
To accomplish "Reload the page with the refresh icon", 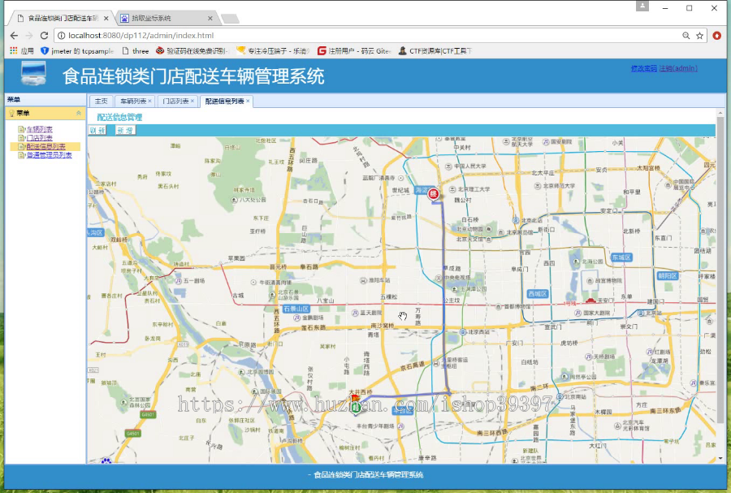I will tap(45, 36).
